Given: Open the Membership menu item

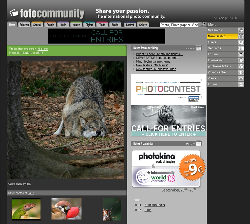Looking at the screenshot, I should tap(225, 36).
